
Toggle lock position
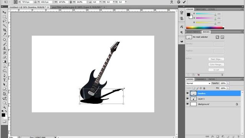(201, 88)
